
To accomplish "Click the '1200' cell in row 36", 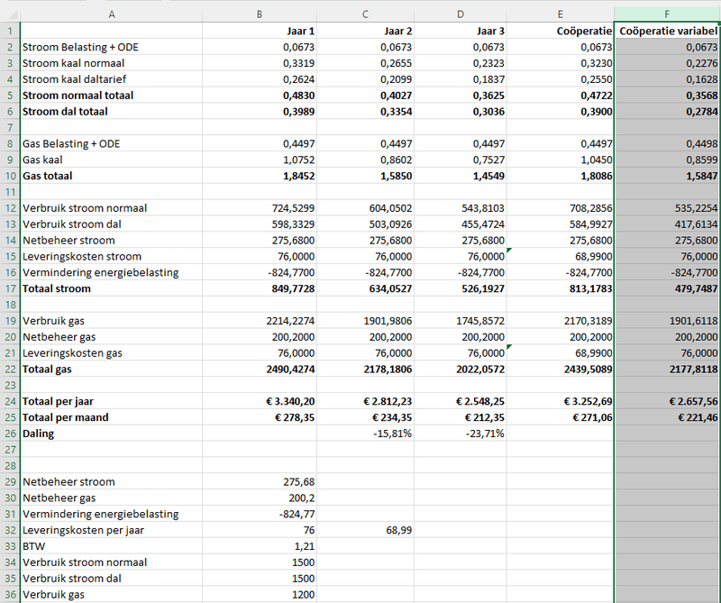I will pos(260,594).
